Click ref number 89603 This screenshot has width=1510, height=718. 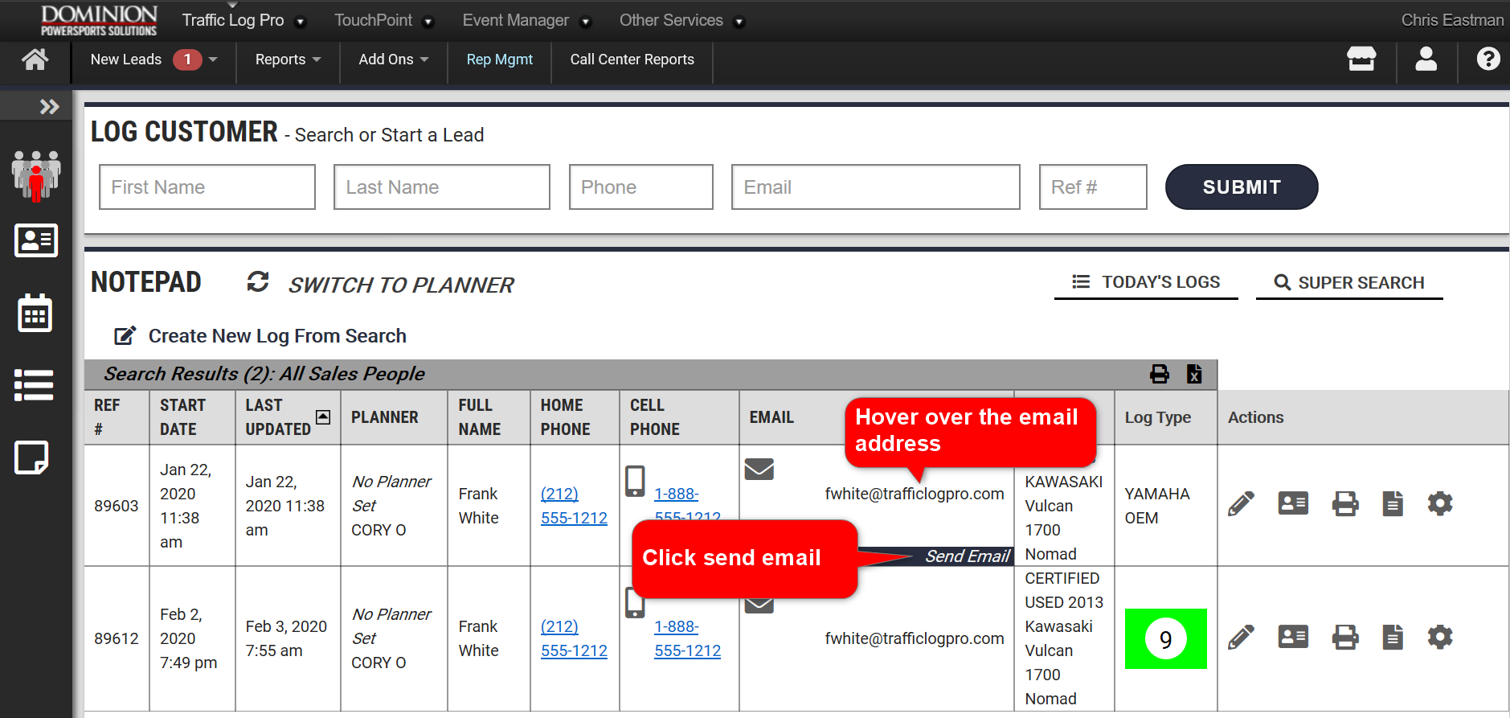tap(117, 506)
